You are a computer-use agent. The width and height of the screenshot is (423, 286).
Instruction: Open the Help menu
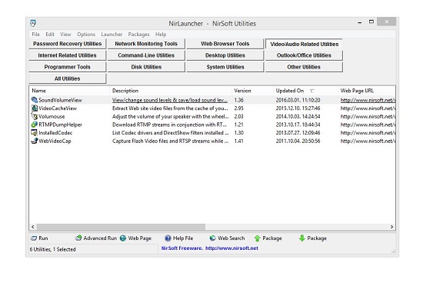pyautogui.click(x=161, y=35)
